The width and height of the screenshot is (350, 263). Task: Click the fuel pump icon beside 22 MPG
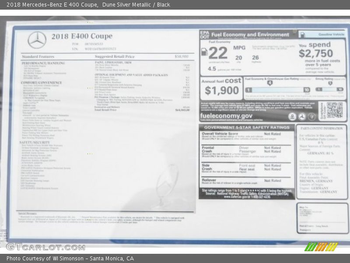204,52
